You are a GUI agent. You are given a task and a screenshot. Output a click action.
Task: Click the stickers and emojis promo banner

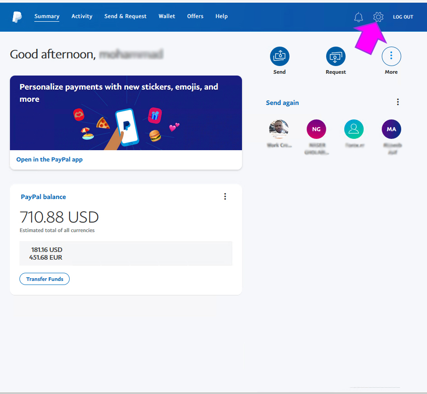click(x=126, y=113)
